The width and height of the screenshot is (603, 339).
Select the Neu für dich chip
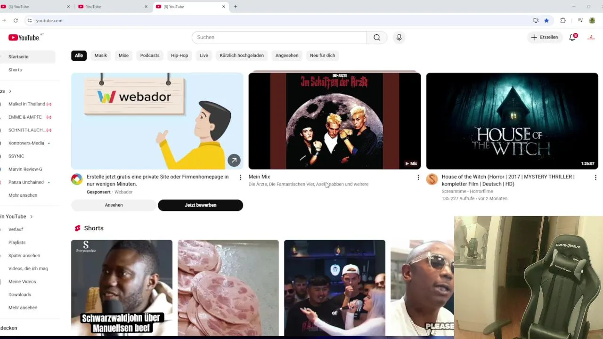click(x=323, y=56)
